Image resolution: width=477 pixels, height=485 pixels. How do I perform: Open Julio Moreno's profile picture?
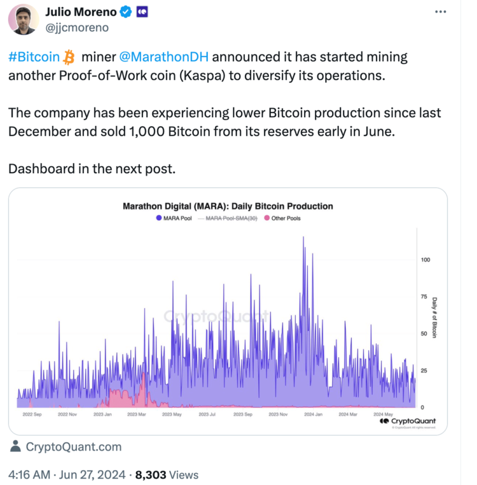[x=23, y=19]
